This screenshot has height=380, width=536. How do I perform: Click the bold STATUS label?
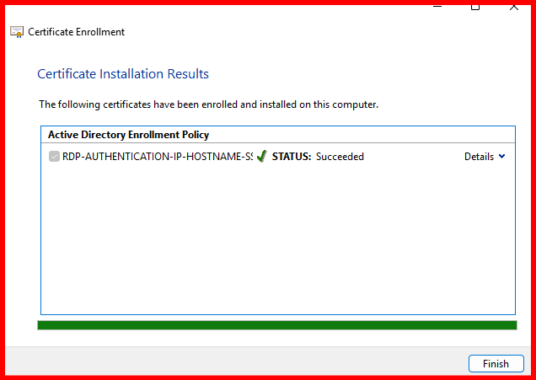coord(292,157)
